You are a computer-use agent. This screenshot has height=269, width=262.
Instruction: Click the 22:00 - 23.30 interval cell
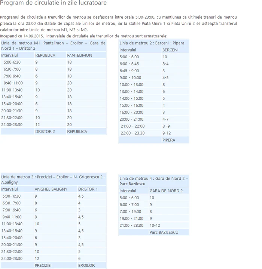coord(132,133)
